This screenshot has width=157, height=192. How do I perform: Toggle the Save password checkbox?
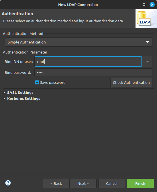37,82
